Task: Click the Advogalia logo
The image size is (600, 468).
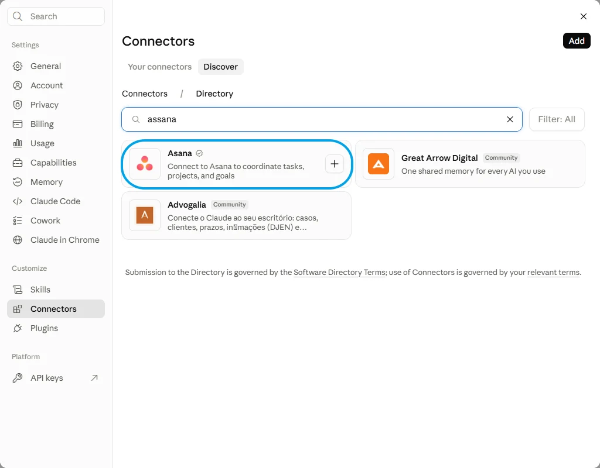Action: 145,215
